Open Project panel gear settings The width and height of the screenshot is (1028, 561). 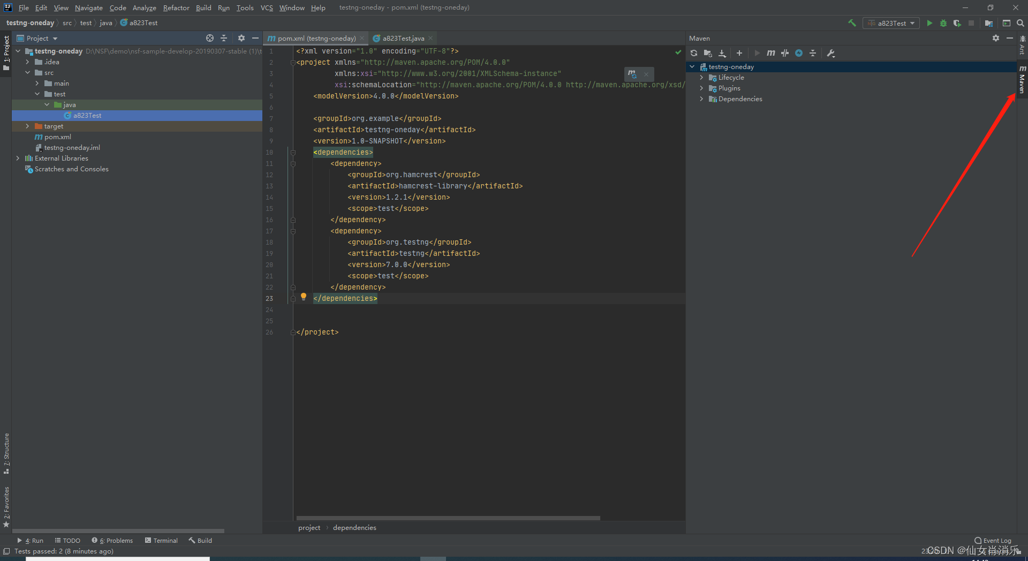[241, 38]
